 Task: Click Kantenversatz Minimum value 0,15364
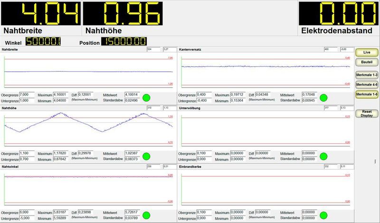238,101
